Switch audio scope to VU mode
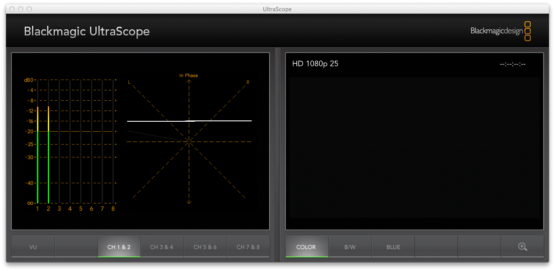555x271 pixels. coord(33,246)
